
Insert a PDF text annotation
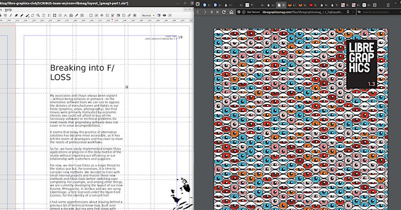(123, 16)
